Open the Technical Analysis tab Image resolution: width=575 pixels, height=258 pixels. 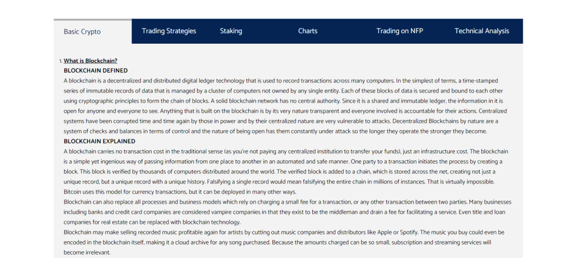coord(482,31)
